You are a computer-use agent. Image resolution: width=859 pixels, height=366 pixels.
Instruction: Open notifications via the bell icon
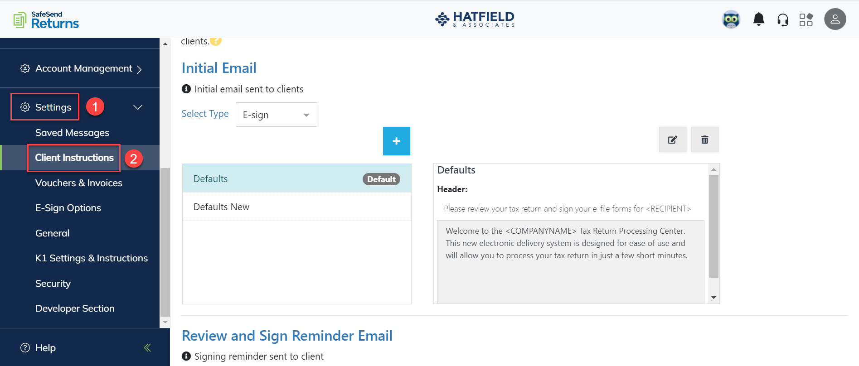click(758, 19)
